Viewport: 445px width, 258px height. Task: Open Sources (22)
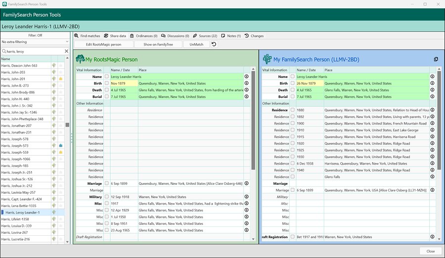pos(205,36)
